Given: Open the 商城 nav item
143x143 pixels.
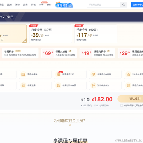Looking at the screenshot, I should [33, 4].
